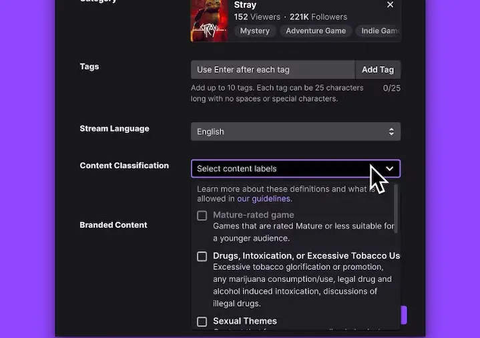Check the Mature-rated game checkbox

coord(202,216)
